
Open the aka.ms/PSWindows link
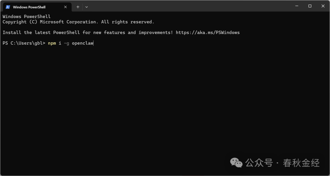(208, 32)
